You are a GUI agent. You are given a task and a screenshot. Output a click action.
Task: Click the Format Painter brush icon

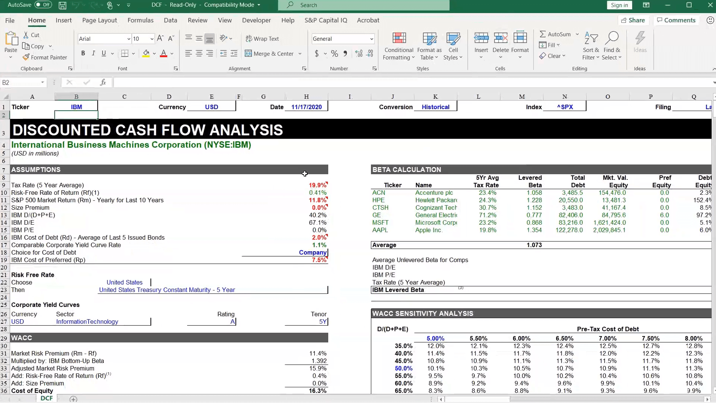coord(26,57)
